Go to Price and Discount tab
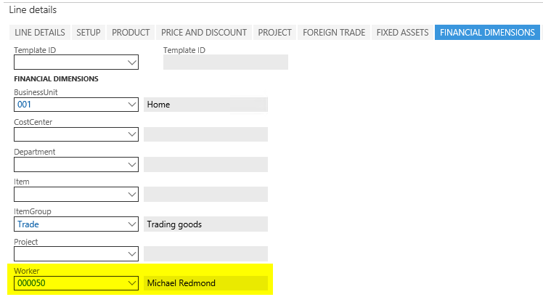Image resolution: width=543 pixels, height=297 pixels. (204, 32)
